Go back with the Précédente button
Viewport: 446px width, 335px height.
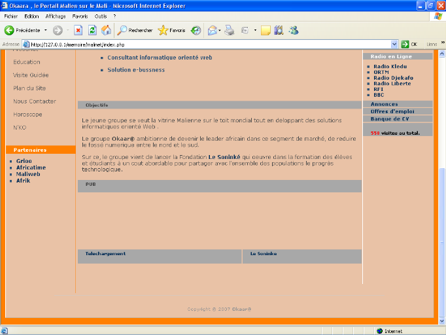[22, 30]
